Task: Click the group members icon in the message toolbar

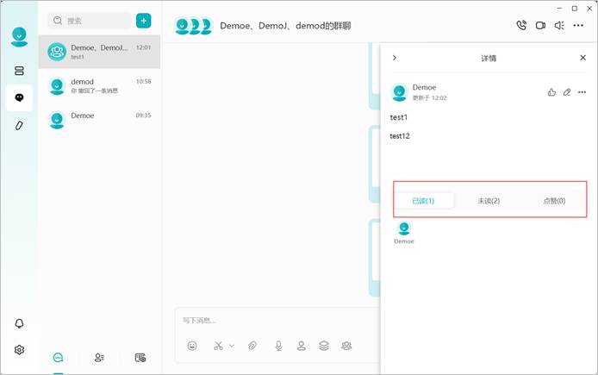Action: click(x=346, y=346)
